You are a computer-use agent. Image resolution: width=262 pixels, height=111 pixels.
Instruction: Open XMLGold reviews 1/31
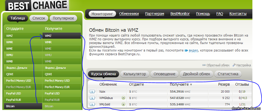[242, 105]
